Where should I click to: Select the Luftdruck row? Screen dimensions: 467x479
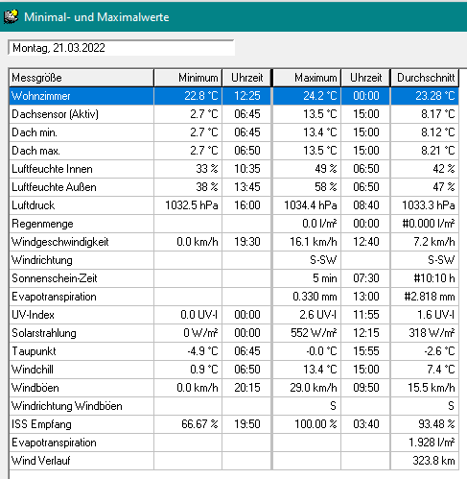click(x=234, y=205)
